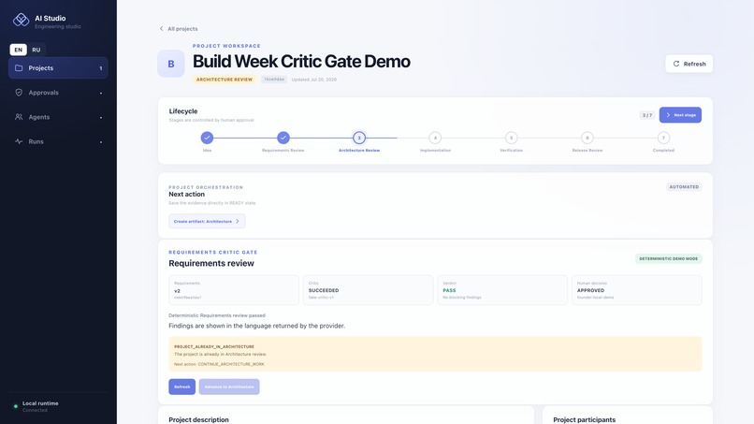Viewport: 754px width, 424px height.
Task: Select the Requirements Review stage checkmark
Action: click(x=283, y=139)
